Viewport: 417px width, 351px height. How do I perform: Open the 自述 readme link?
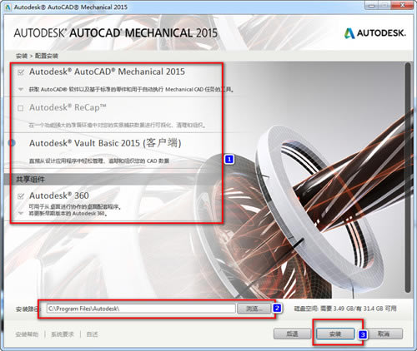[x=92, y=334]
